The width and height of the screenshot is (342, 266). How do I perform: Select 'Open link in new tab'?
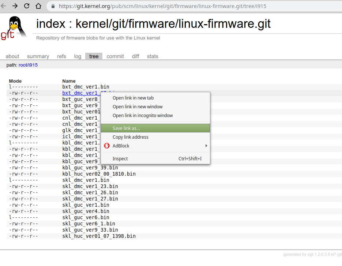pos(133,98)
